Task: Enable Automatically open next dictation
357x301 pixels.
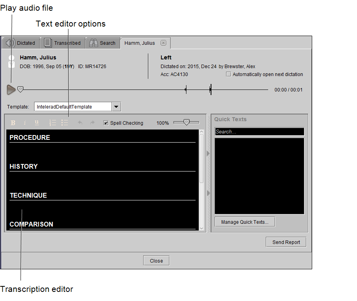Action: pos(228,74)
